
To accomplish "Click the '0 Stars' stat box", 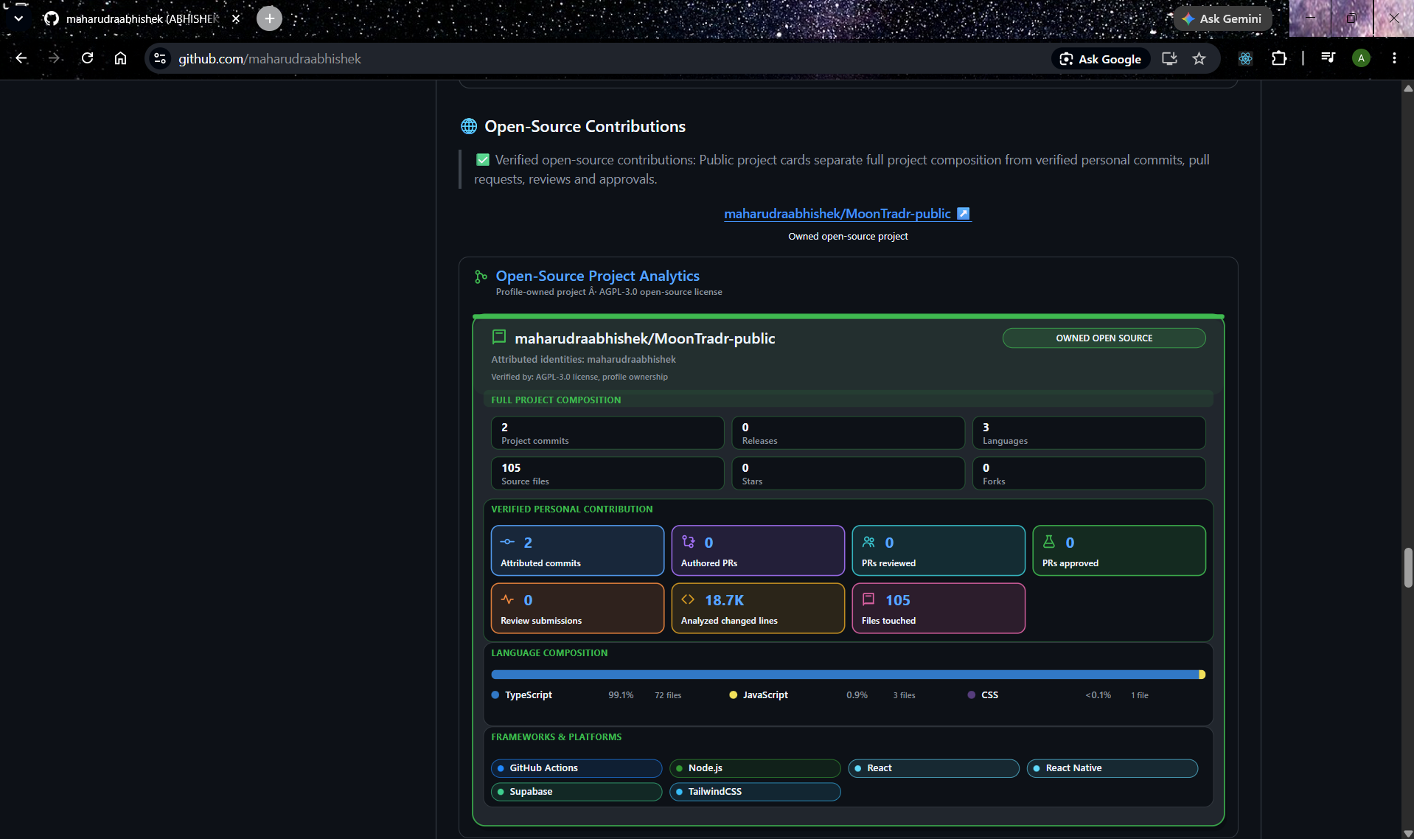I will click(848, 473).
